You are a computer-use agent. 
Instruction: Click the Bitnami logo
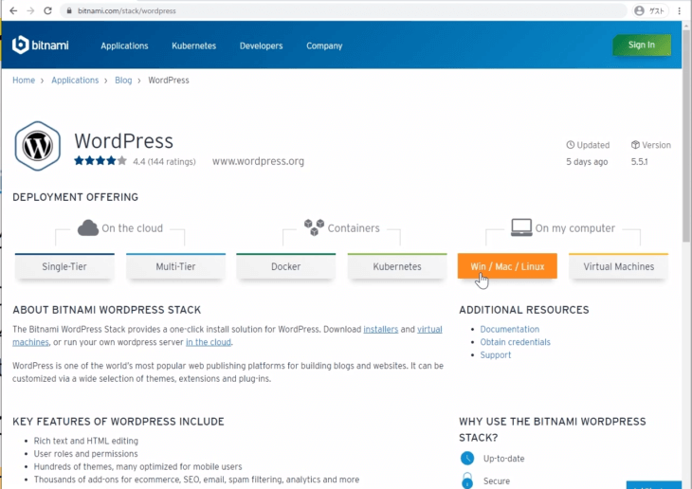(40, 45)
